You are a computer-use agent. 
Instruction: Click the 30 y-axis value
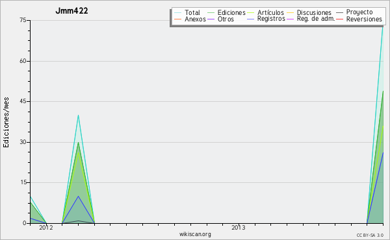point(23,142)
